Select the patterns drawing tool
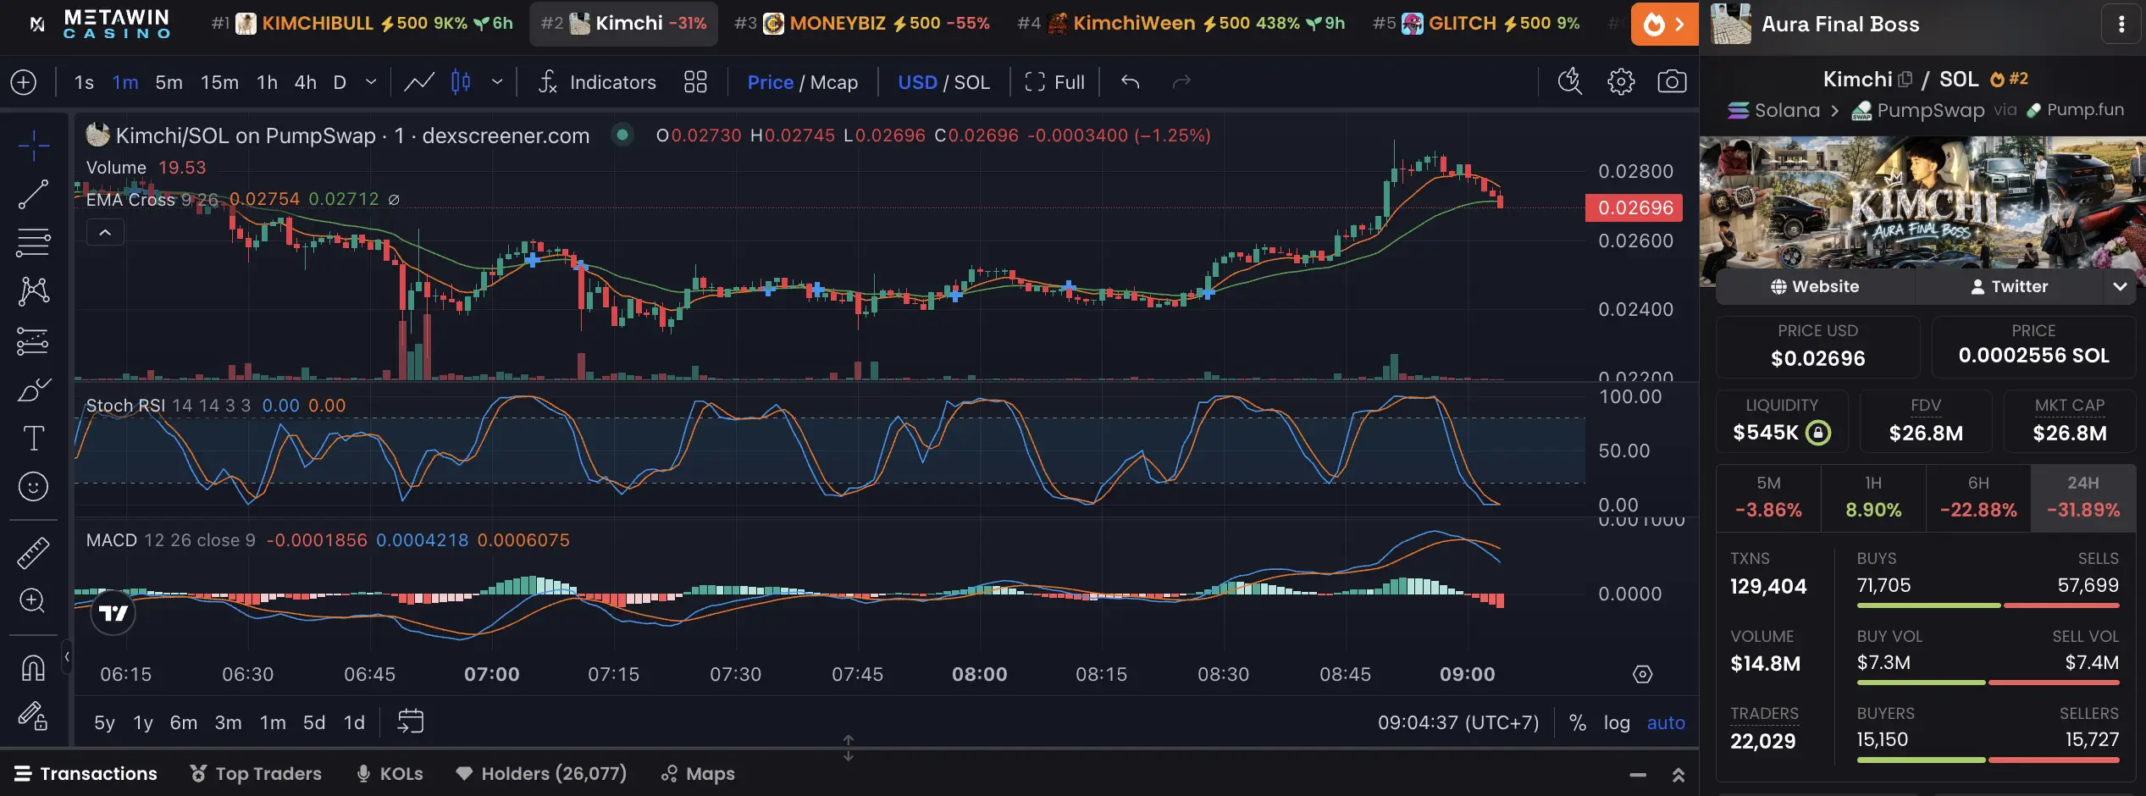2146x796 pixels. pos(34,291)
